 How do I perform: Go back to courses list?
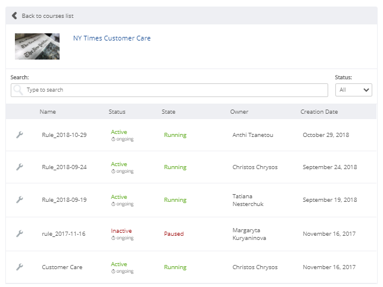(48, 16)
